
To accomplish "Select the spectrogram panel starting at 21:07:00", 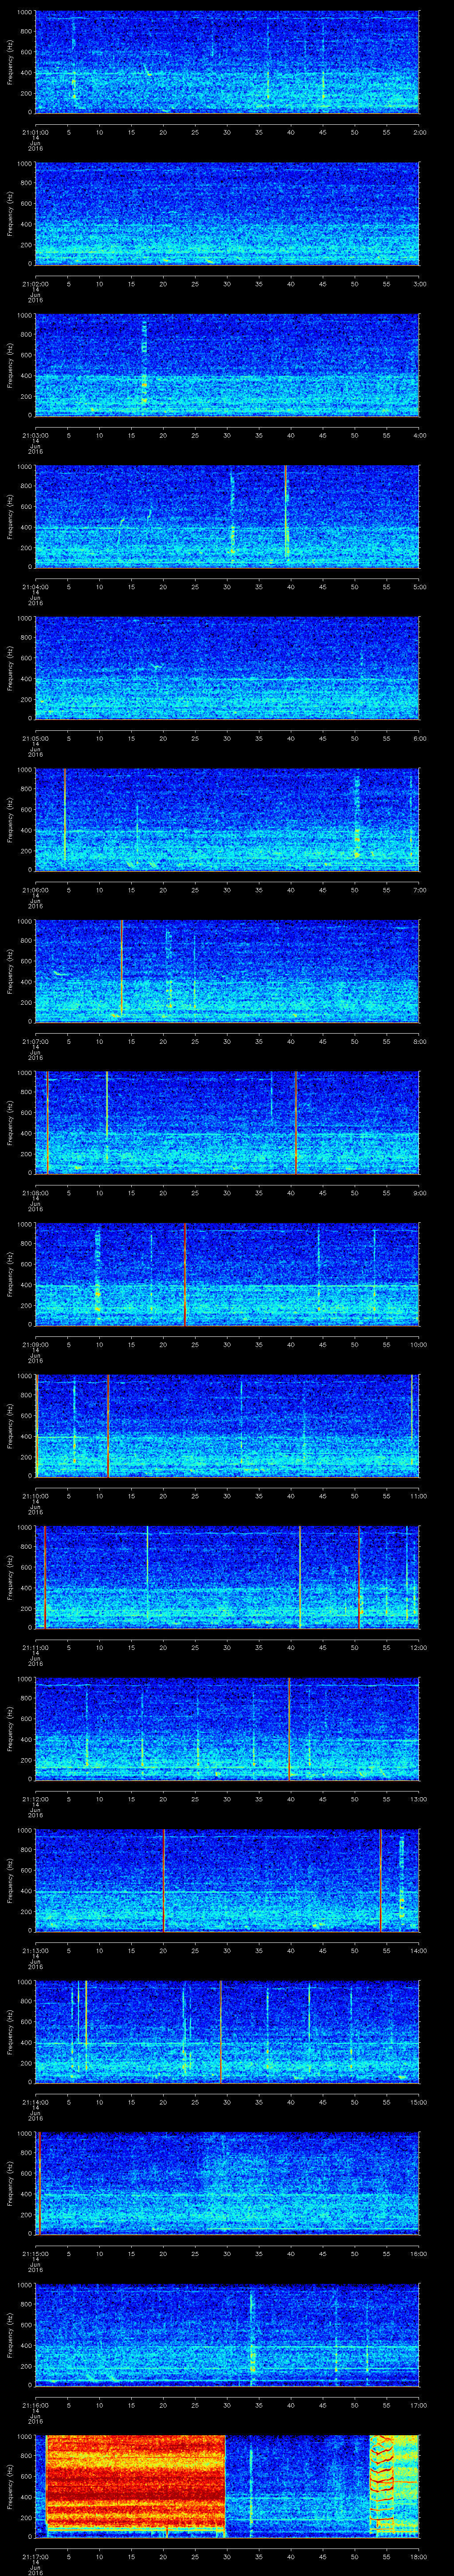I will pyautogui.click(x=227, y=970).
